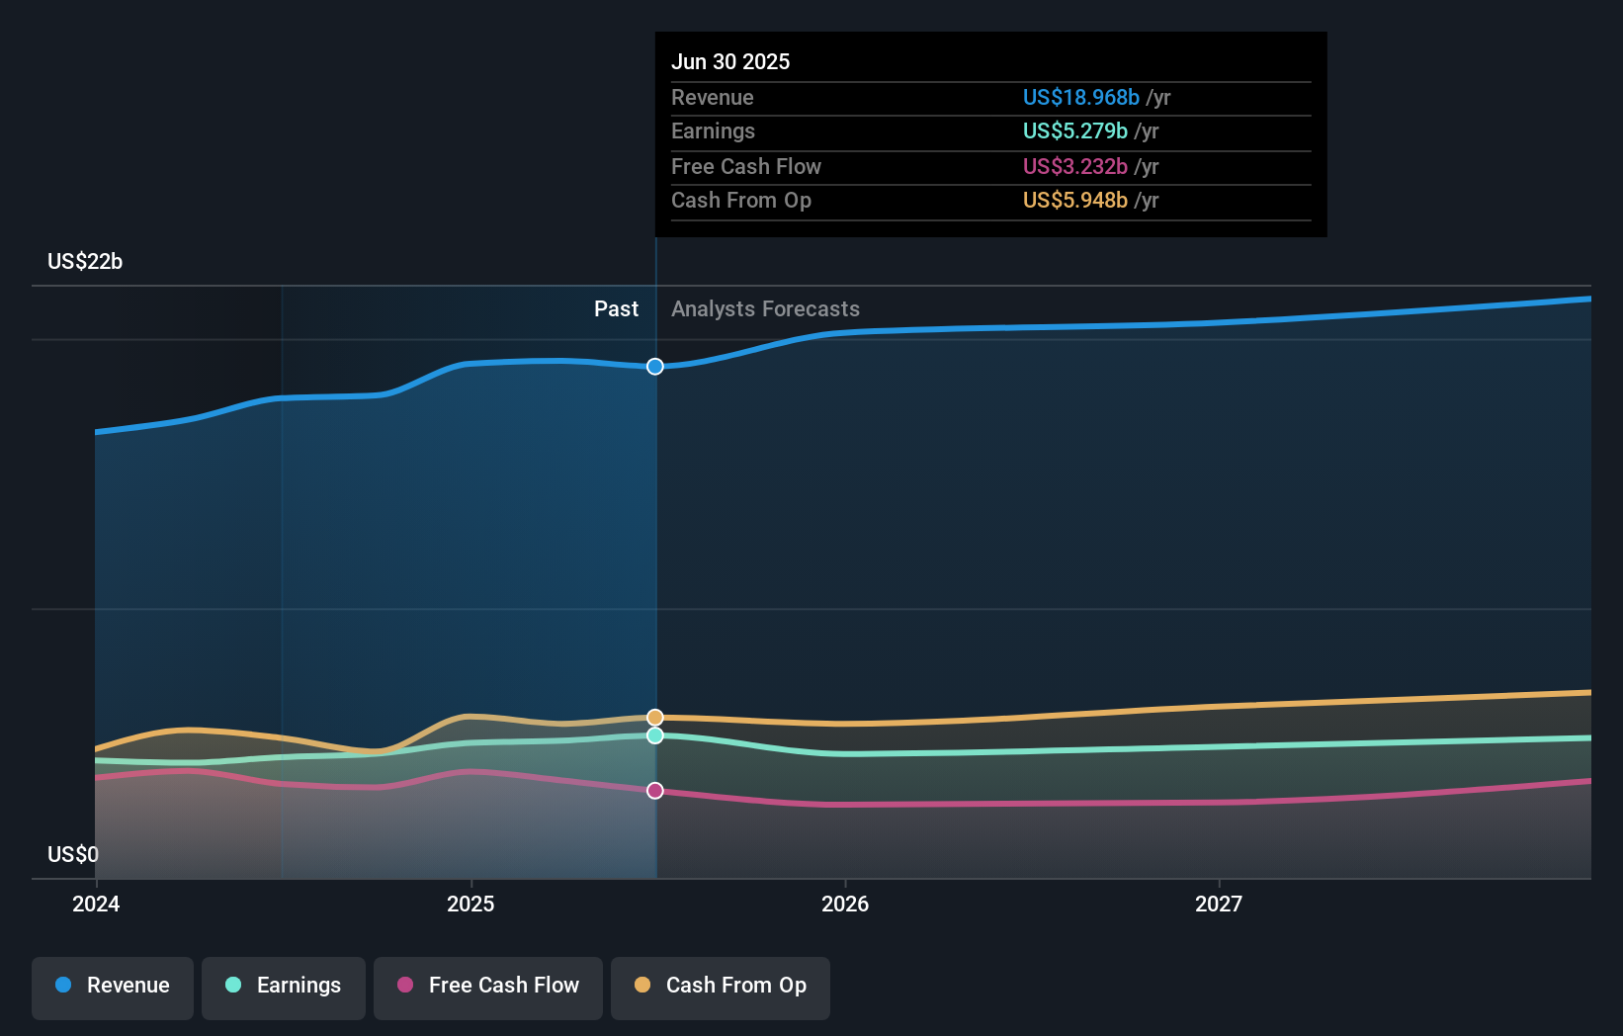Image resolution: width=1623 pixels, height=1036 pixels.
Task: Click the 2026 axis label
Action: pos(846,903)
